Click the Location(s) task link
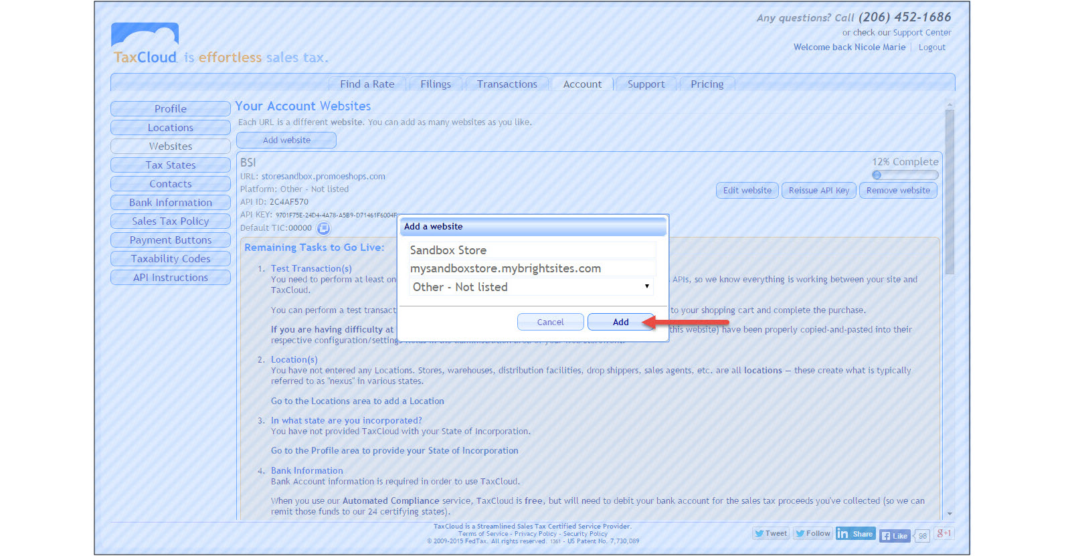1072x556 pixels. [x=294, y=360]
